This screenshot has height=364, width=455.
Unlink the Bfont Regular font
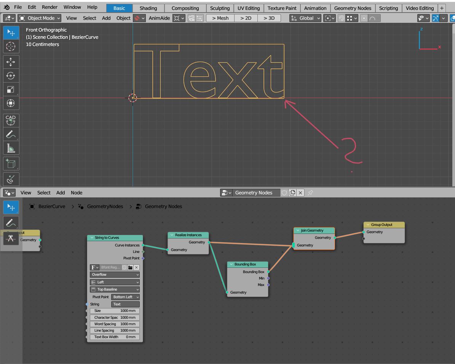pos(136,267)
